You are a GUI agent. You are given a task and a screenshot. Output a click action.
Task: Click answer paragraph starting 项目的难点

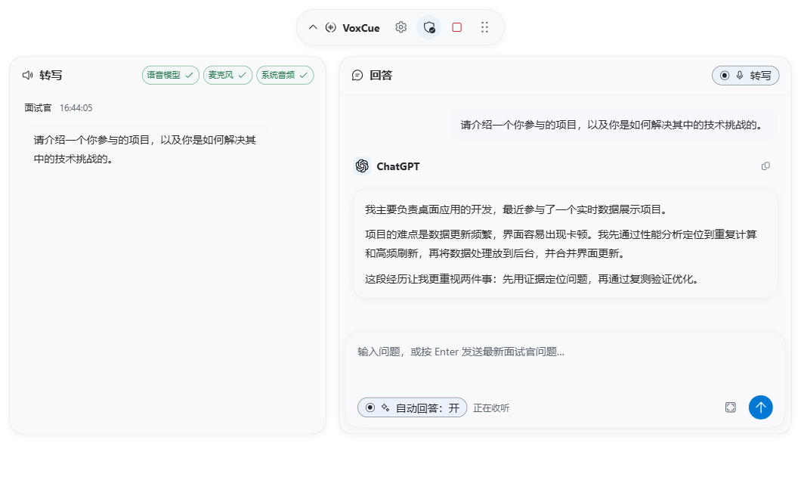561,244
